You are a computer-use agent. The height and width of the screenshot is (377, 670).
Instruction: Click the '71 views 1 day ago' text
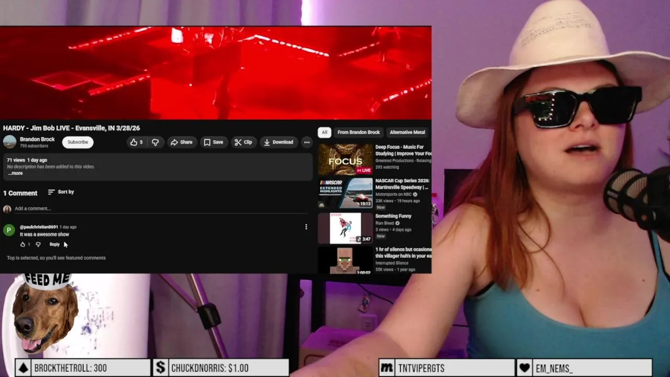click(x=27, y=160)
